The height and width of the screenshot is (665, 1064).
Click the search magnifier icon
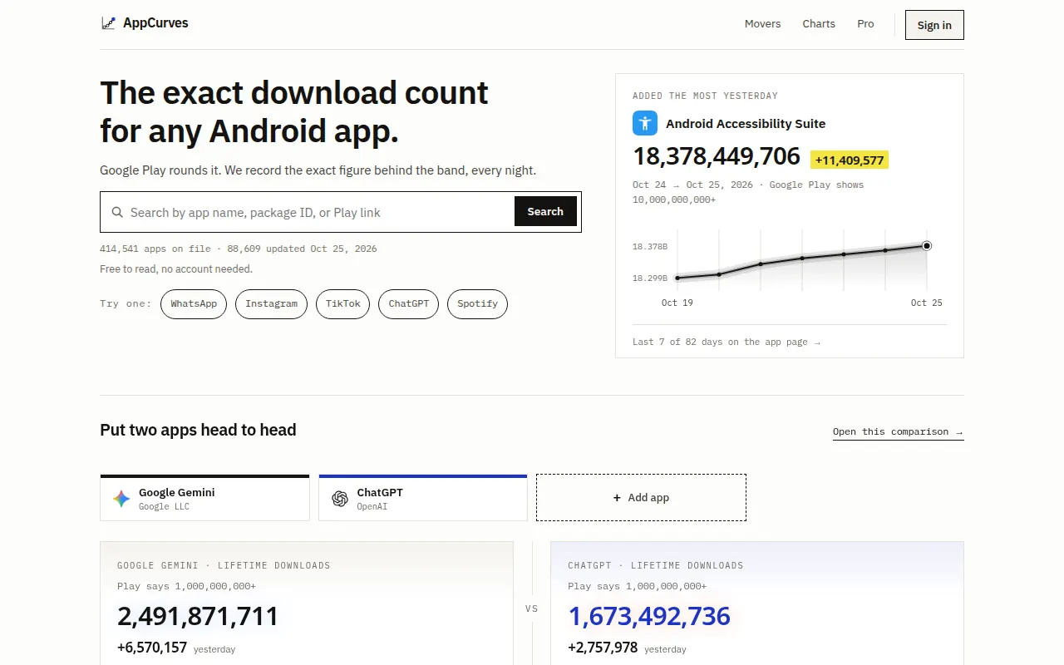point(117,212)
